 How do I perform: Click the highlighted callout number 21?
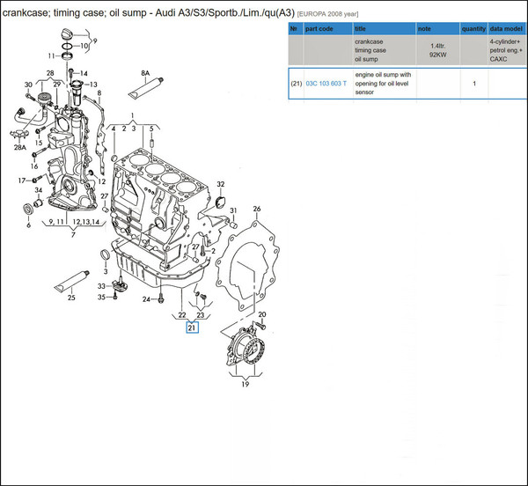192,328
